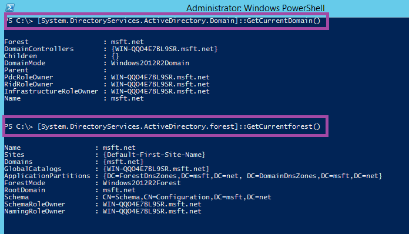The height and width of the screenshot is (234, 409).
Task: Click the Forest value msft.net
Action: [128, 42]
